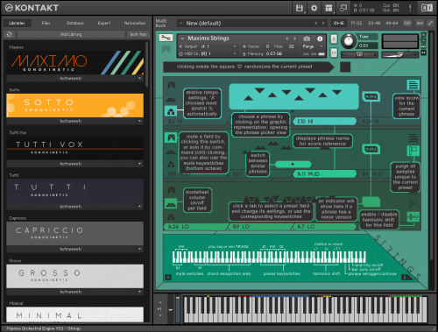Switch to the Libraries tab
This screenshot has width=438, height=332.
pyautogui.click(x=17, y=23)
